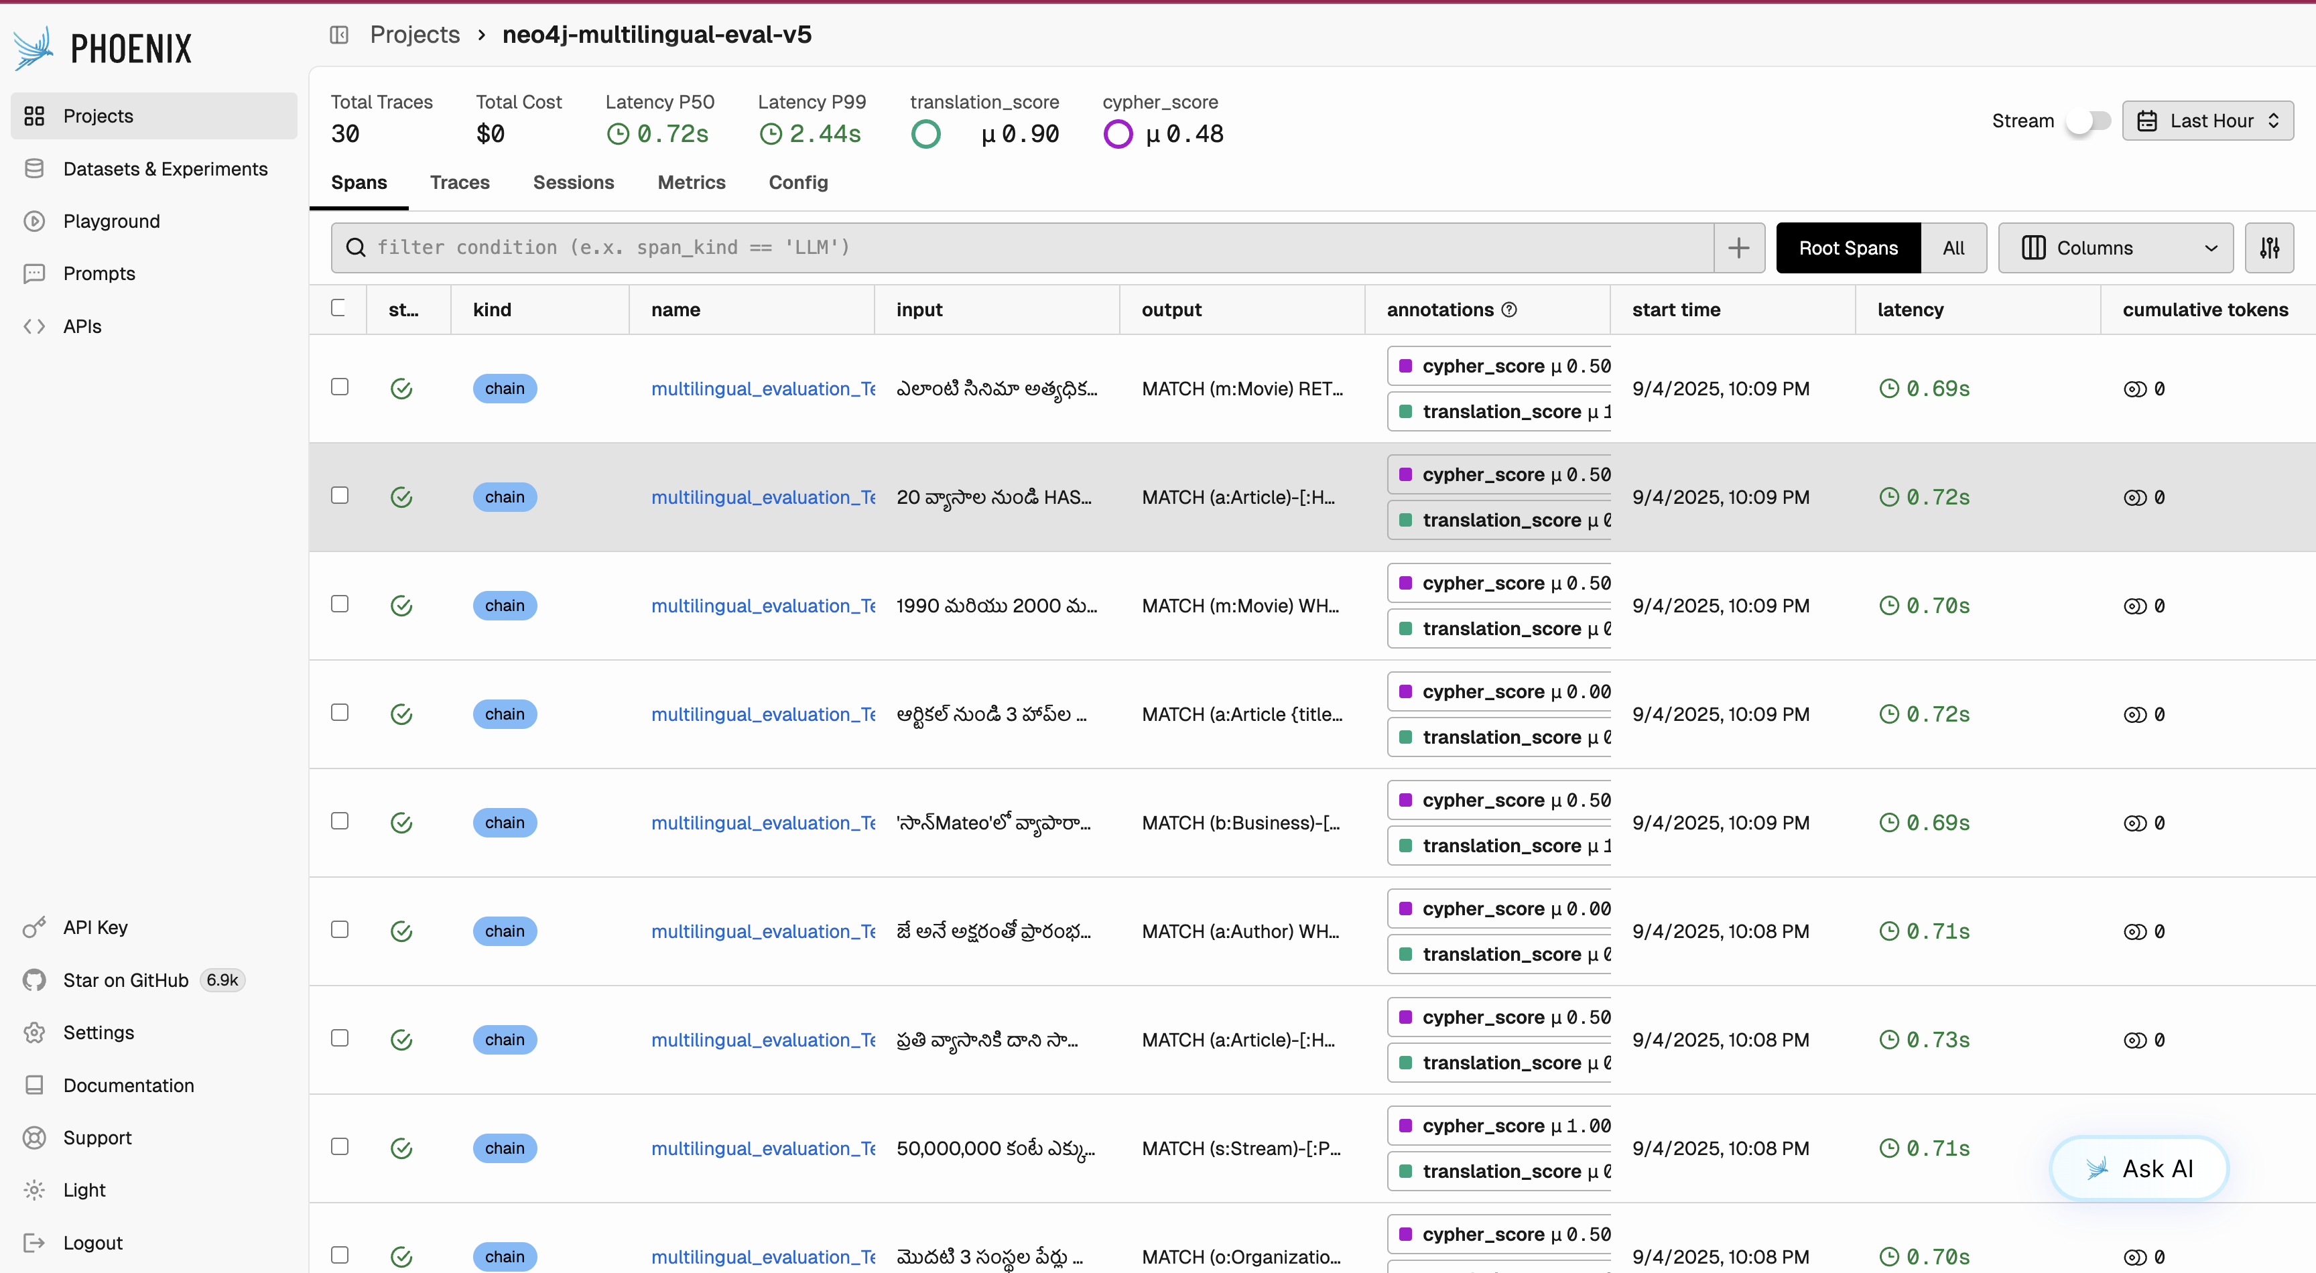Screen dimensions: 2316x1273
Task: Open the Last Hour time range dropdown
Action: [x=2207, y=121]
